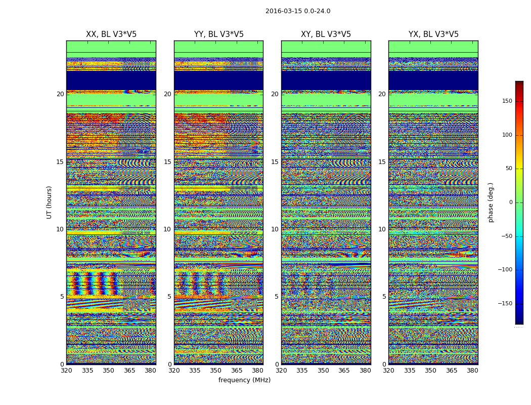The height and width of the screenshot is (405, 531).
Task: Click the UT (hours) axis label
Action: click(49, 202)
